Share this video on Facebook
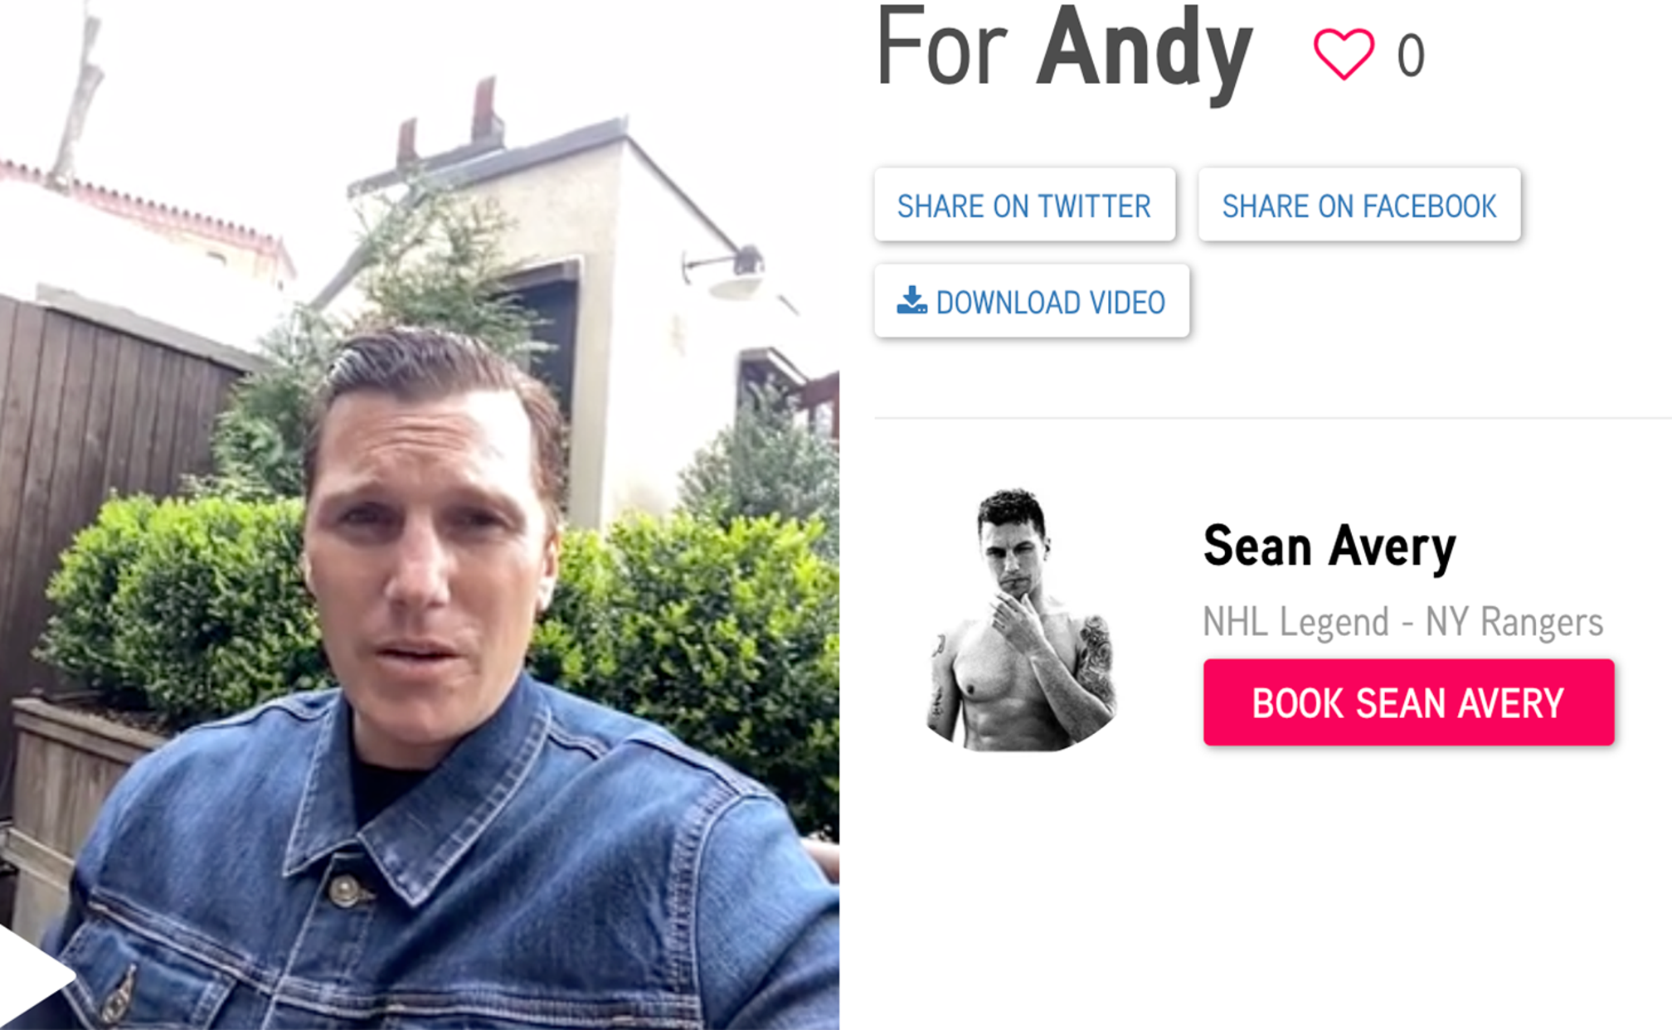The height and width of the screenshot is (1030, 1672). [x=1359, y=205]
